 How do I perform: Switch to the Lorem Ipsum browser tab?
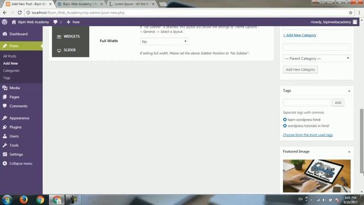coord(131,4)
